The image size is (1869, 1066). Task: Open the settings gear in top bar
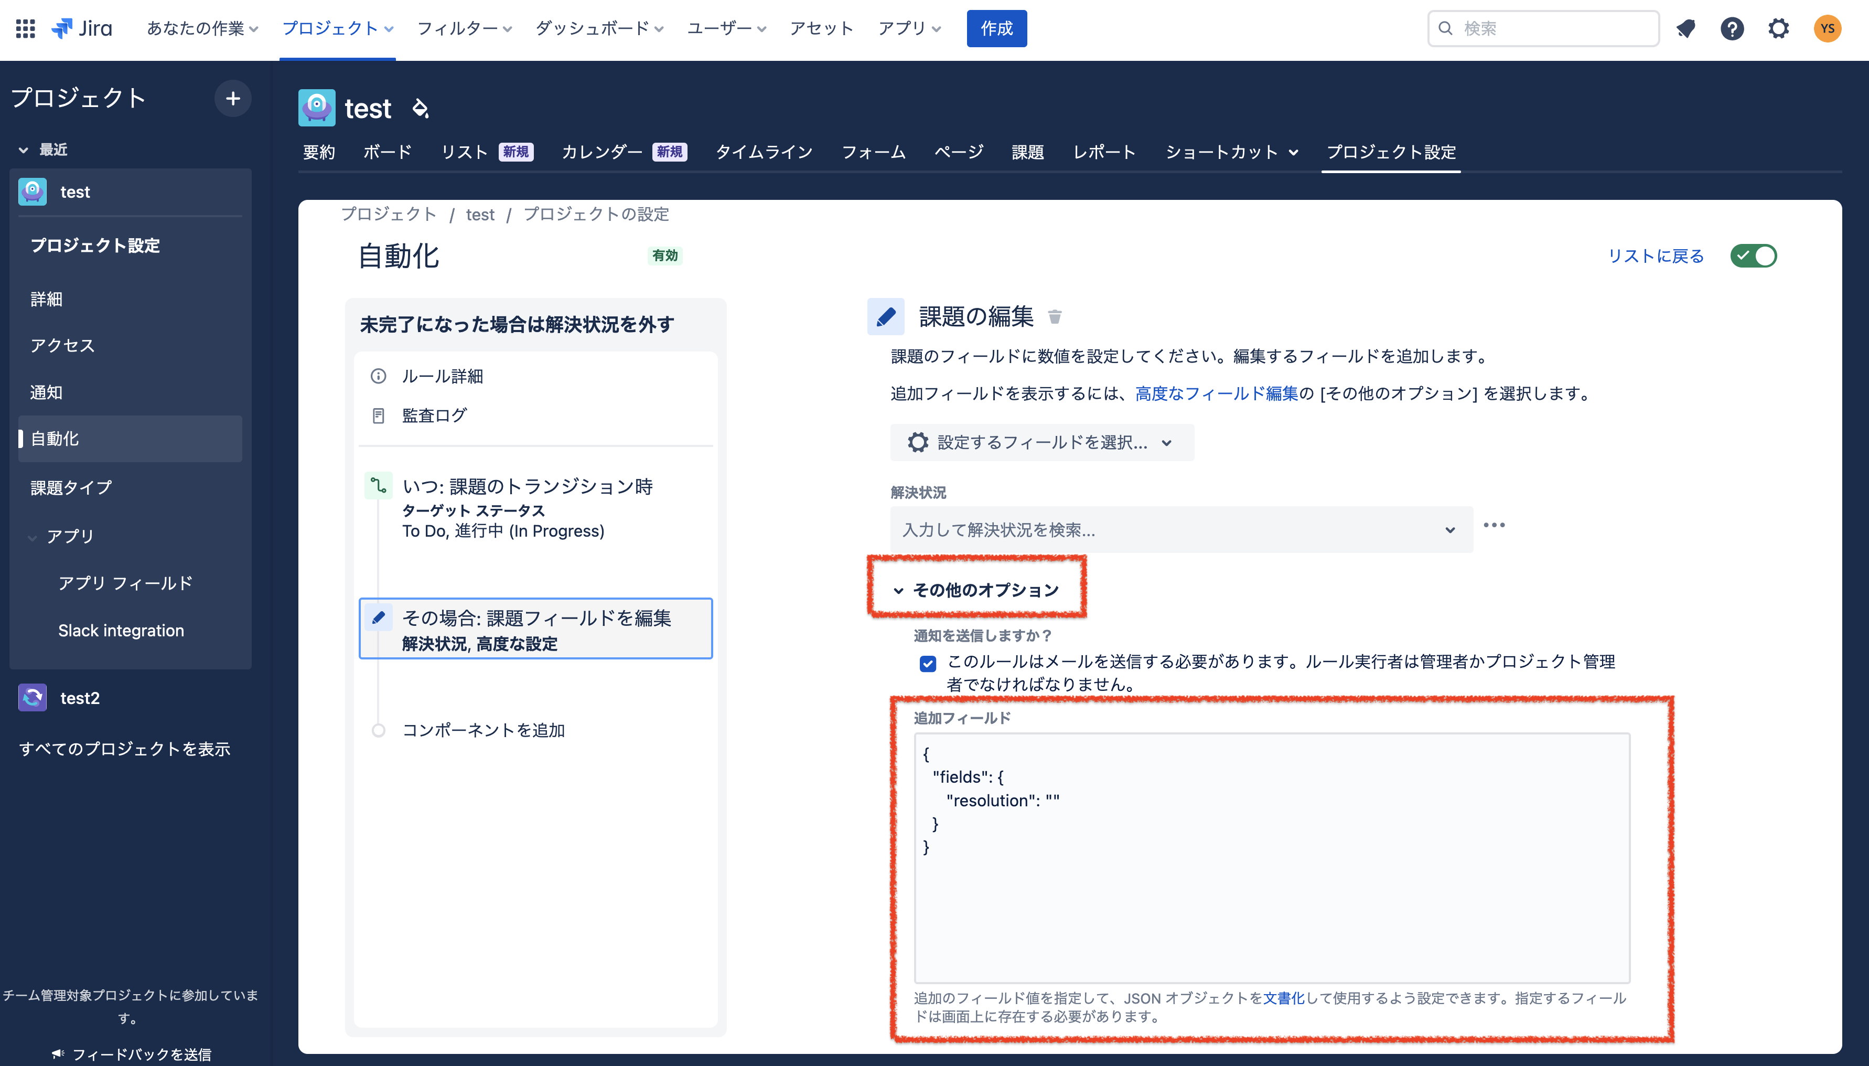coord(1778,28)
